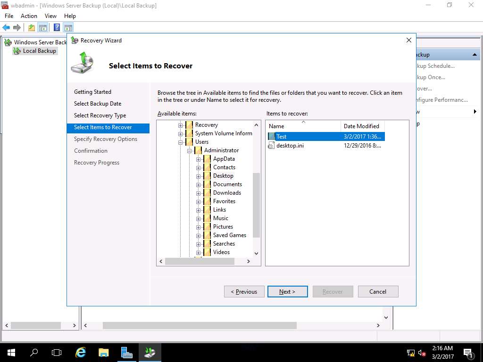
Task: Go to Getting Started wizard step
Action: (x=92, y=92)
